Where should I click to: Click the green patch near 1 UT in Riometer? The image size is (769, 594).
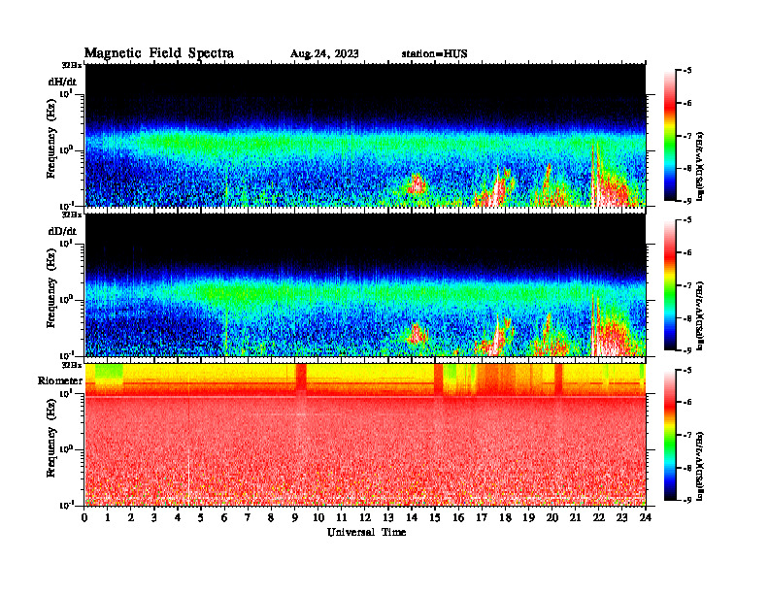click(x=109, y=371)
